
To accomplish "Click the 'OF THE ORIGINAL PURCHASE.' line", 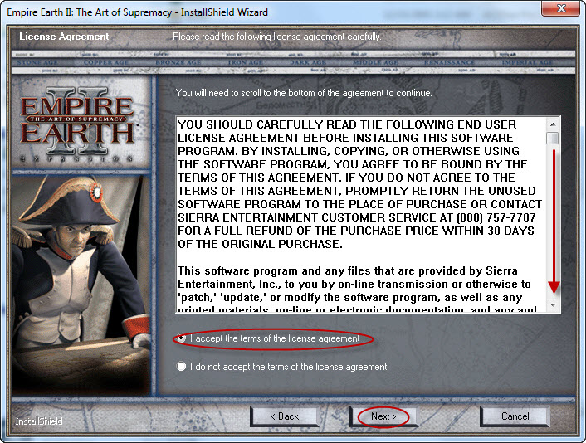I will (x=260, y=244).
